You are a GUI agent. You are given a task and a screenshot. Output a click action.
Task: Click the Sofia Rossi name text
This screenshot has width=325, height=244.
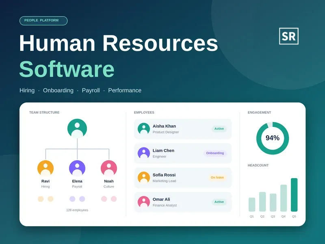(x=164, y=175)
